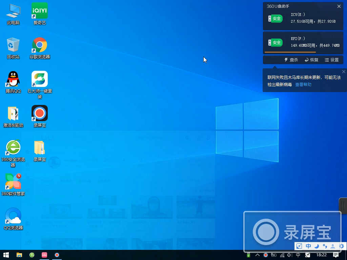Viewport: 347px width, 260px height.
Task: Open the IME toolbar gear settings
Action: point(342,246)
